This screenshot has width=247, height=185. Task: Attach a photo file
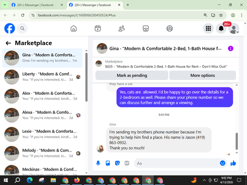click(108, 163)
